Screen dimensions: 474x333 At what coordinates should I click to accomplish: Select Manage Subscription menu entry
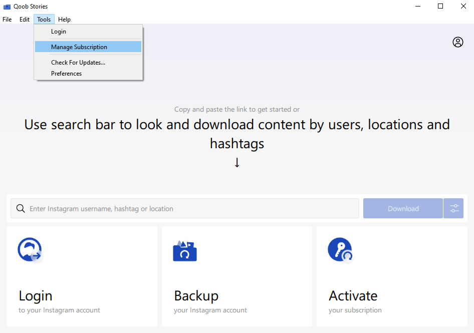click(x=88, y=47)
